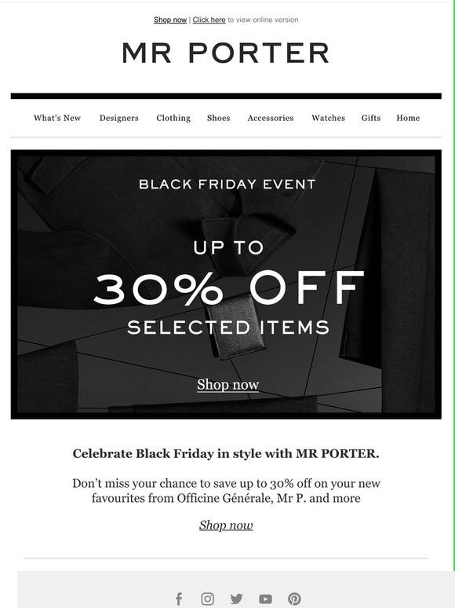Image resolution: width=455 pixels, height=608 pixels.
Task: Open the Pinterest social icon
Action: pyautogui.click(x=294, y=599)
